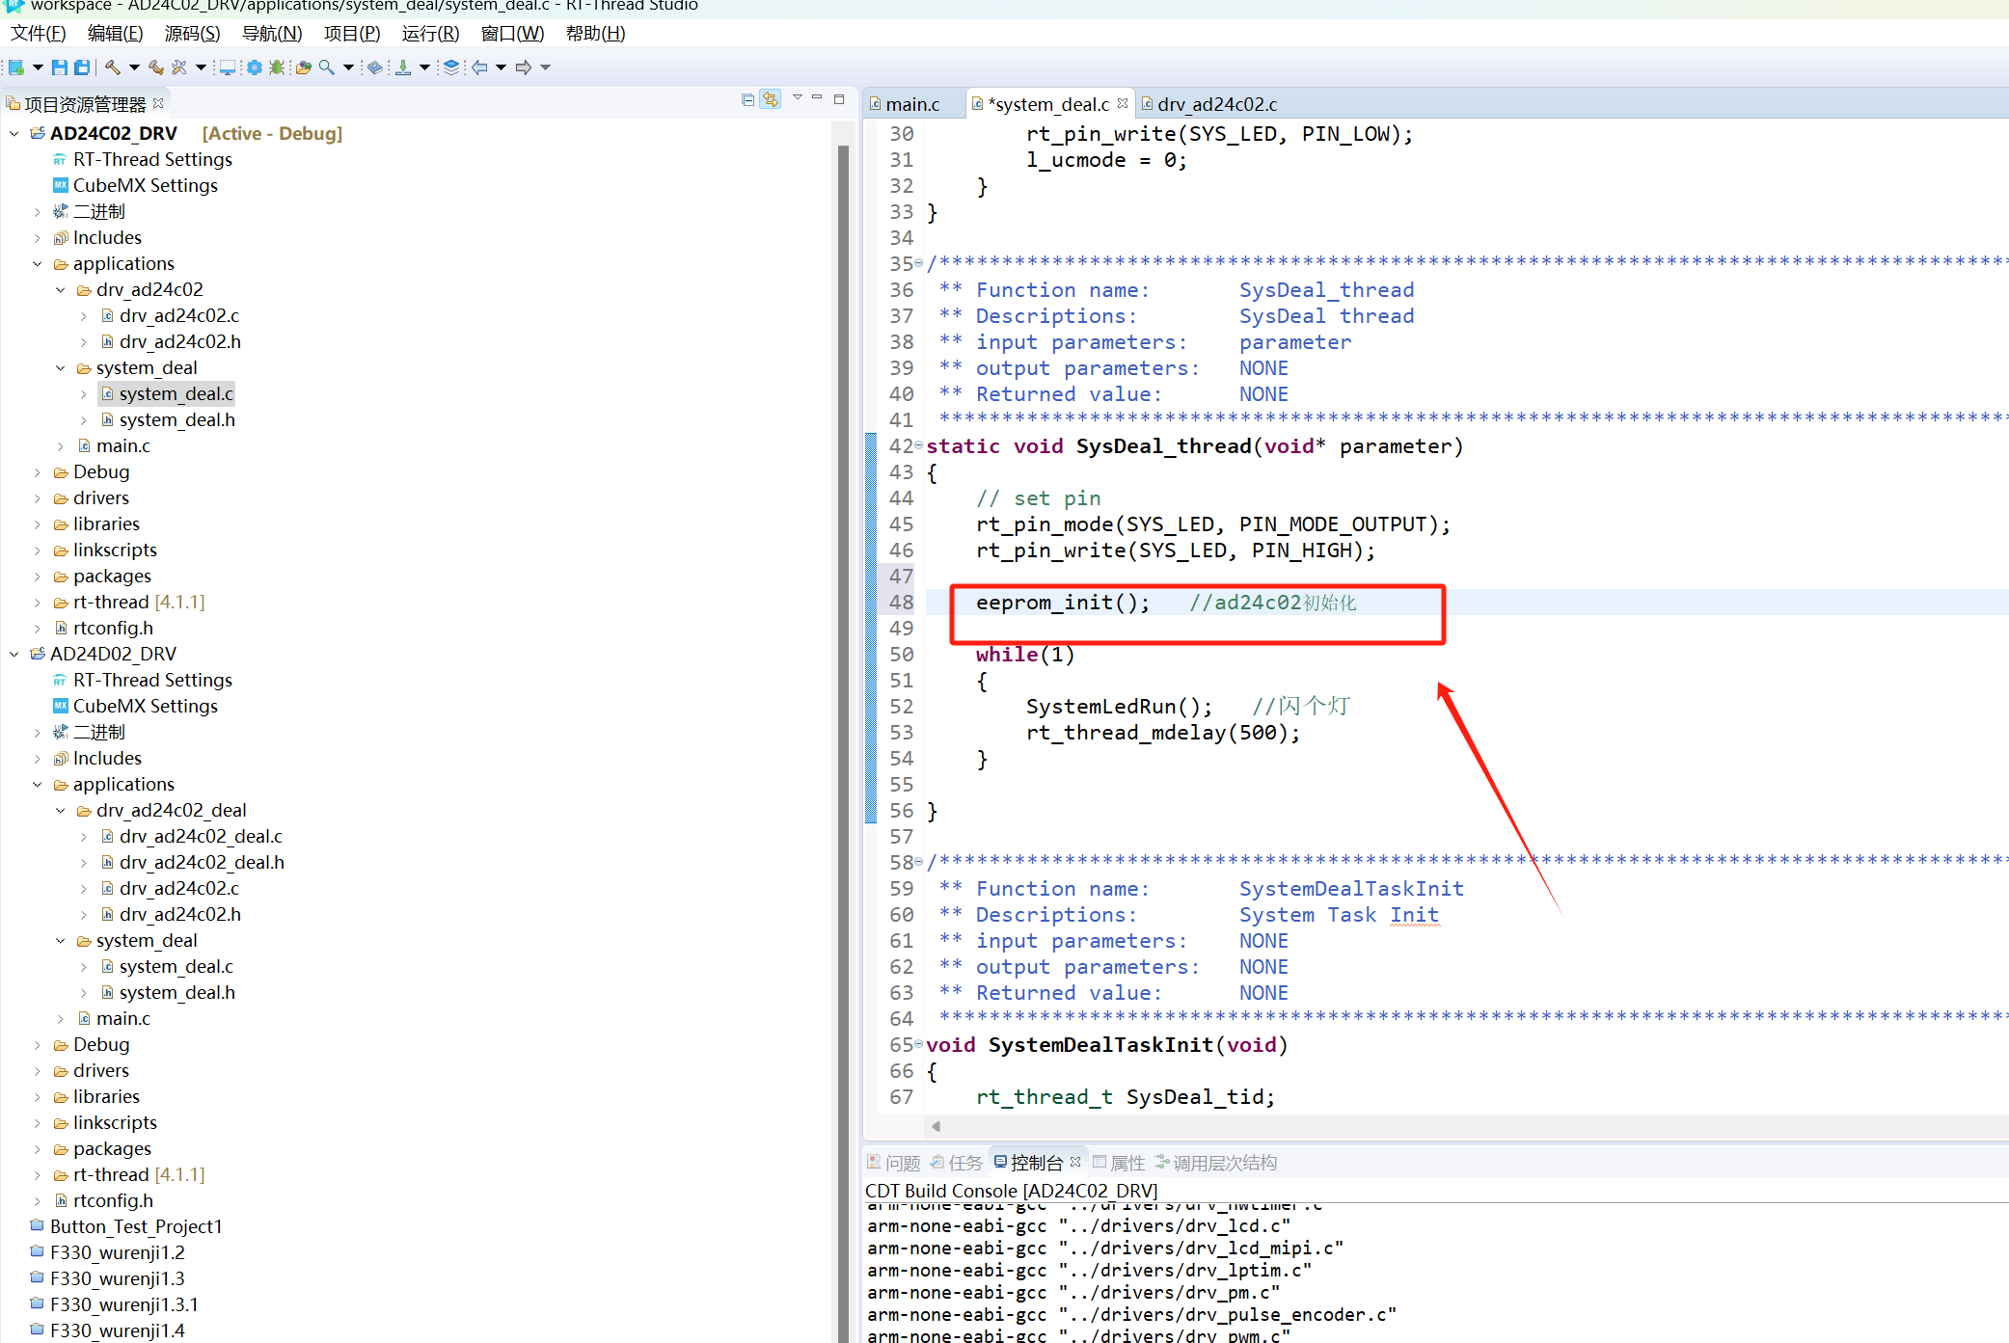Collapse the function comment block at line 35
2009x1343 pixels.
pos(918,263)
